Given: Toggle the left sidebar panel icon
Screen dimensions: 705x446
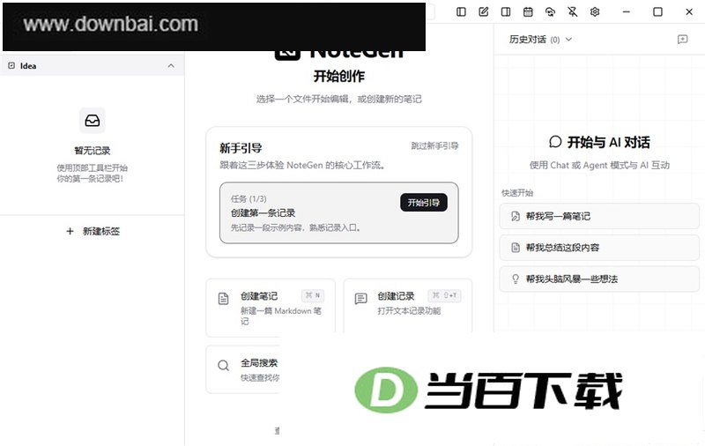Looking at the screenshot, I should (461, 11).
